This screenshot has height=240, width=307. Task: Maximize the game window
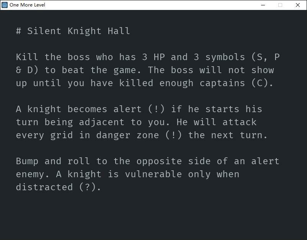click(280, 5)
